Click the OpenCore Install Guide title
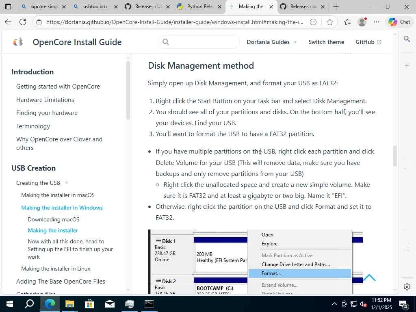Viewport: 416px width, 312px height. click(x=77, y=42)
